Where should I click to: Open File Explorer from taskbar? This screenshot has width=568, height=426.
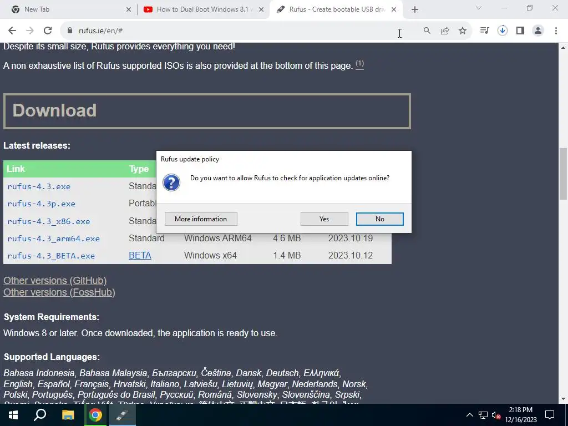click(x=68, y=415)
